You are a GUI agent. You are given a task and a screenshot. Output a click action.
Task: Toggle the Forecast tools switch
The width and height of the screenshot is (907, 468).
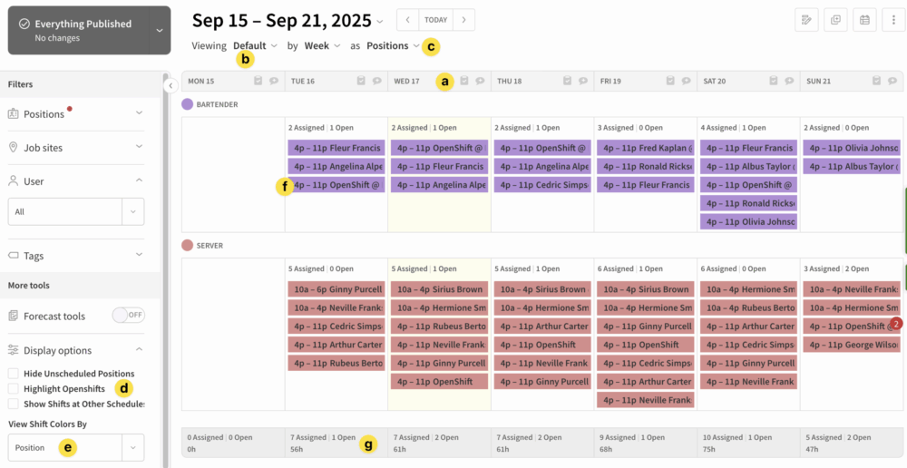(x=128, y=316)
